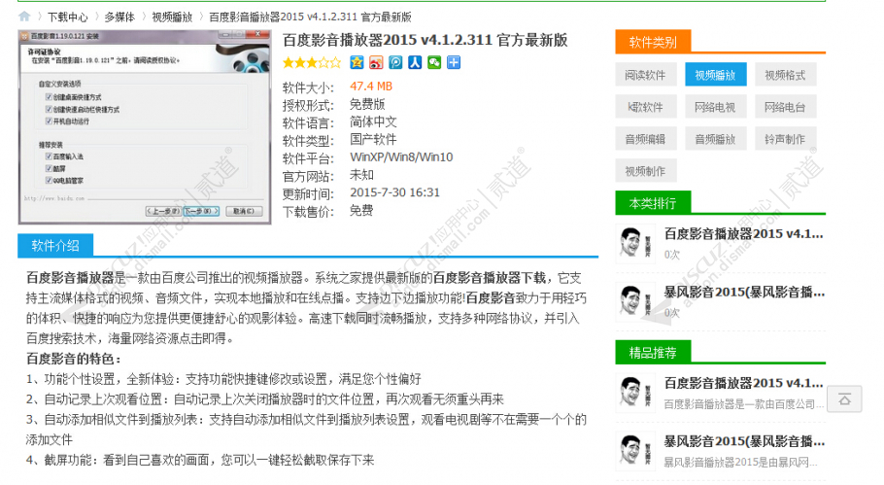Image resolution: width=884 pixels, height=485 pixels.
Task: Click the 精品推荐 green tab header
Action: click(653, 353)
